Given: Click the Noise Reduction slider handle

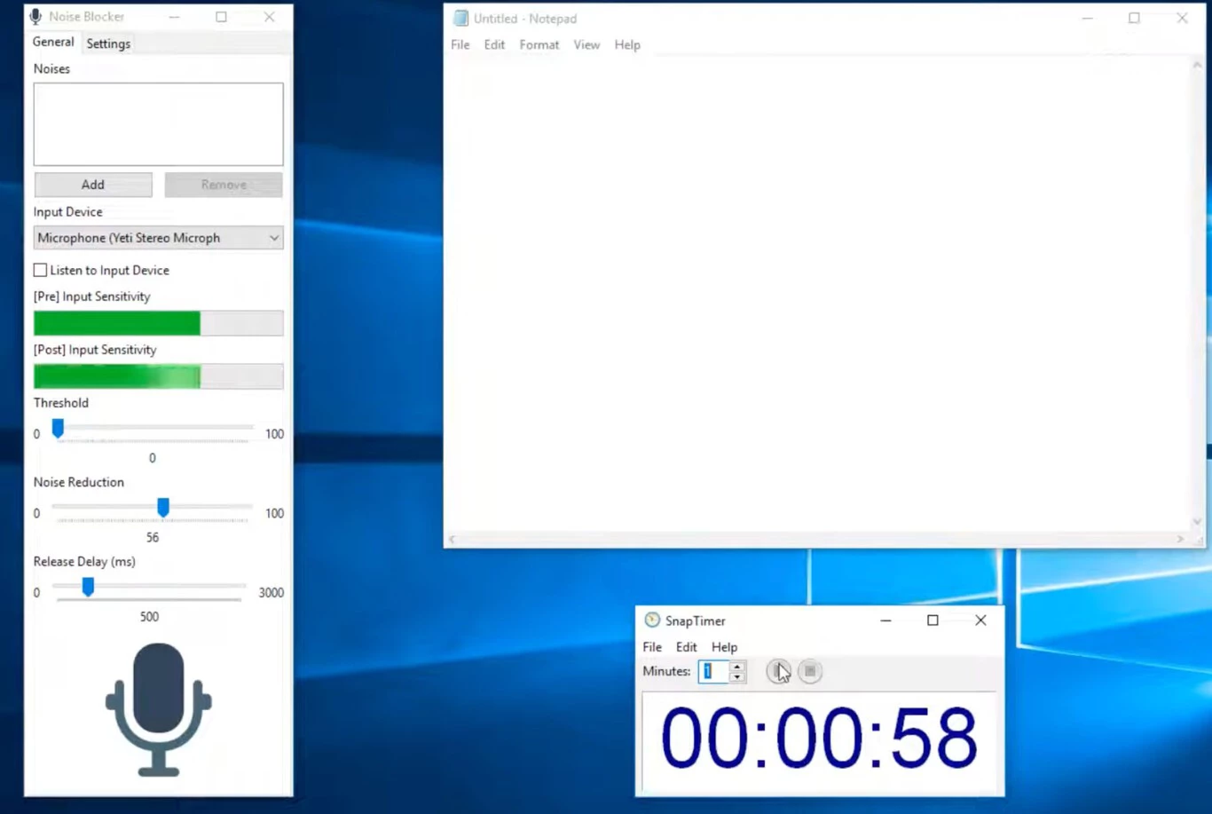Looking at the screenshot, I should (163, 507).
